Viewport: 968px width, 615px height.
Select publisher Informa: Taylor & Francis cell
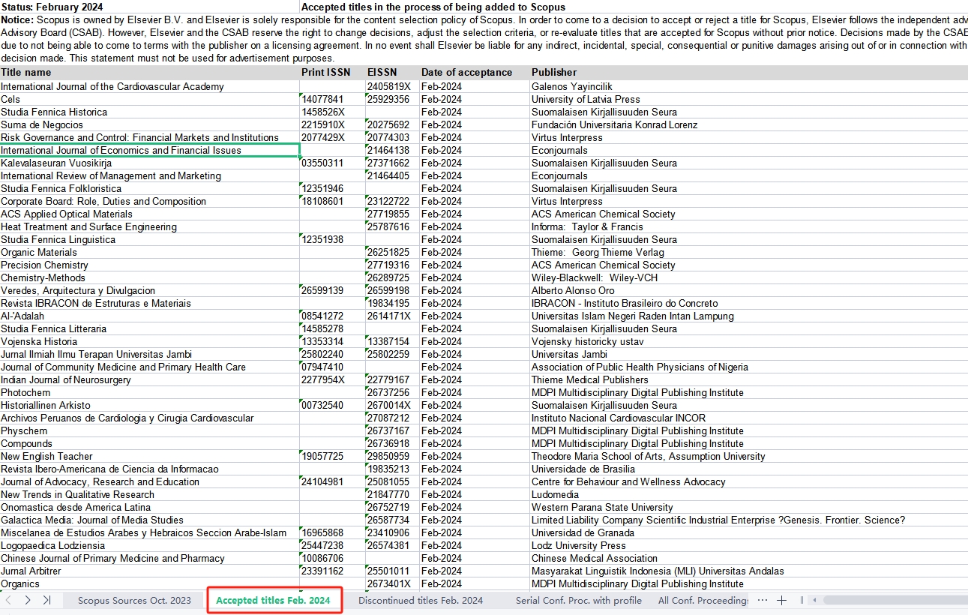click(x=749, y=226)
